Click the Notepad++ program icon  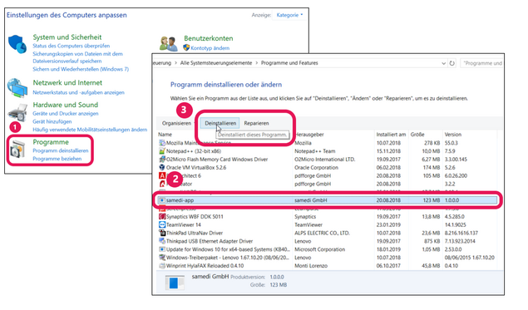tap(162, 151)
